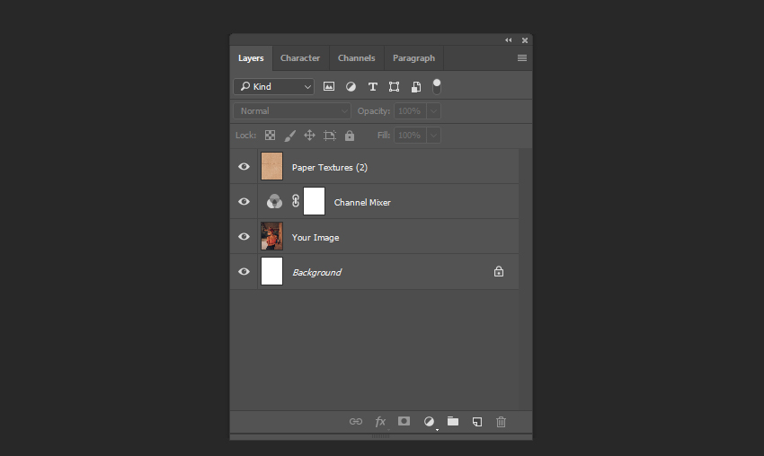Click the Link layers icon
Viewport: 764px width, 456px height.
pyautogui.click(x=356, y=422)
